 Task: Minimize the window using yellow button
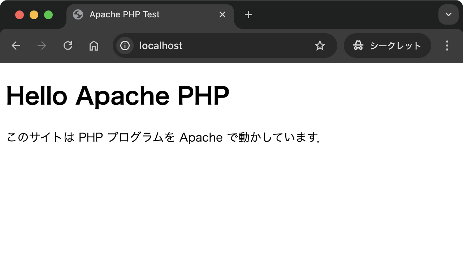[x=34, y=15]
